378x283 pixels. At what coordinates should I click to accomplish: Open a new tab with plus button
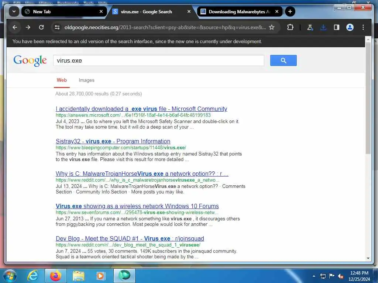tap(290, 11)
